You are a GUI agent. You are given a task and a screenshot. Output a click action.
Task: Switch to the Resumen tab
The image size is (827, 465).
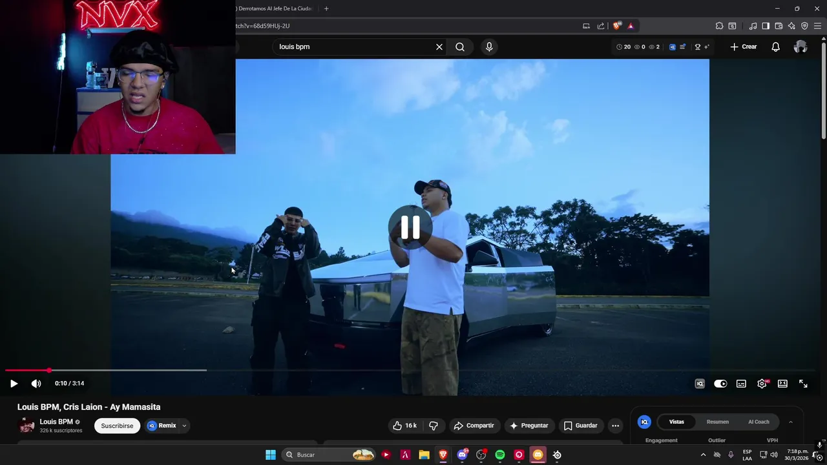(x=717, y=422)
